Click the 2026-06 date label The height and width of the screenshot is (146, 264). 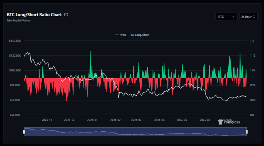(205, 120)
